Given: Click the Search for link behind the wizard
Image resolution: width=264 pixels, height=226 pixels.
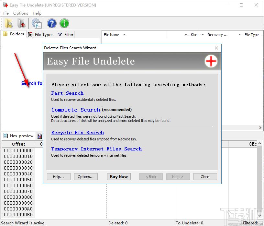Looking at the screenshot, I should pos(32,83).
